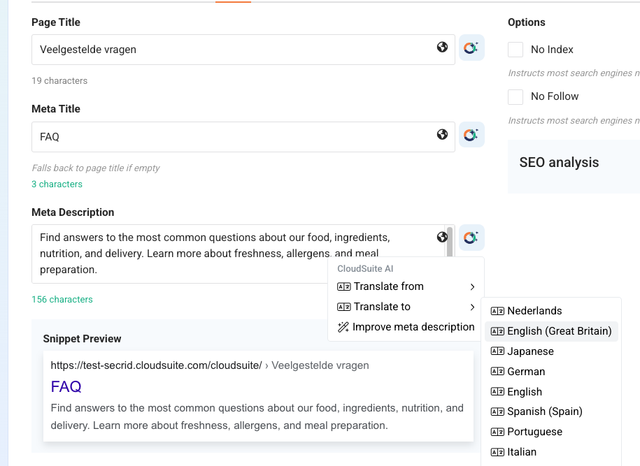Click the CloudSuite AI sparkle icon beside Meta Title

[x=471, y=134]
